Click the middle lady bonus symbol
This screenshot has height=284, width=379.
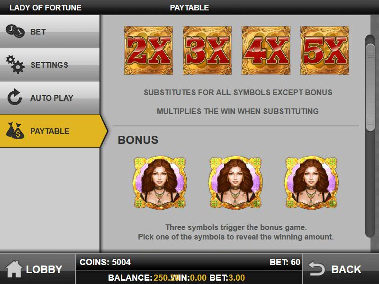tap(235, 183)
